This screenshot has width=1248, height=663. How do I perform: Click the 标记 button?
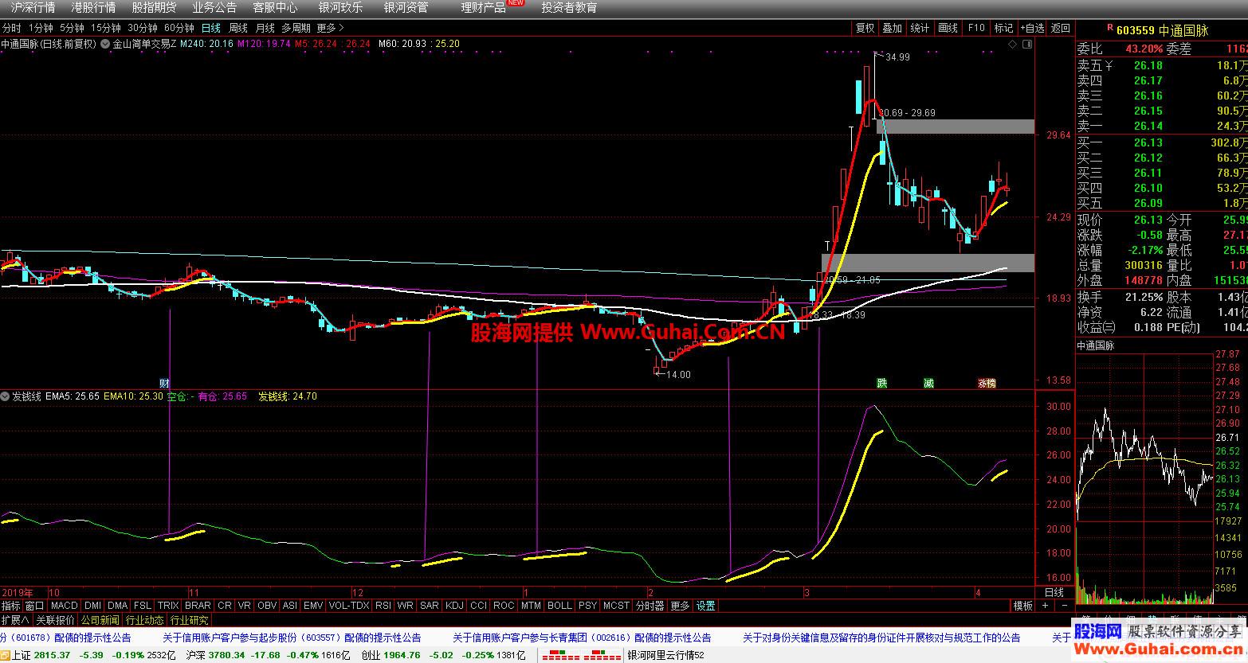(x=1004, y=28)
